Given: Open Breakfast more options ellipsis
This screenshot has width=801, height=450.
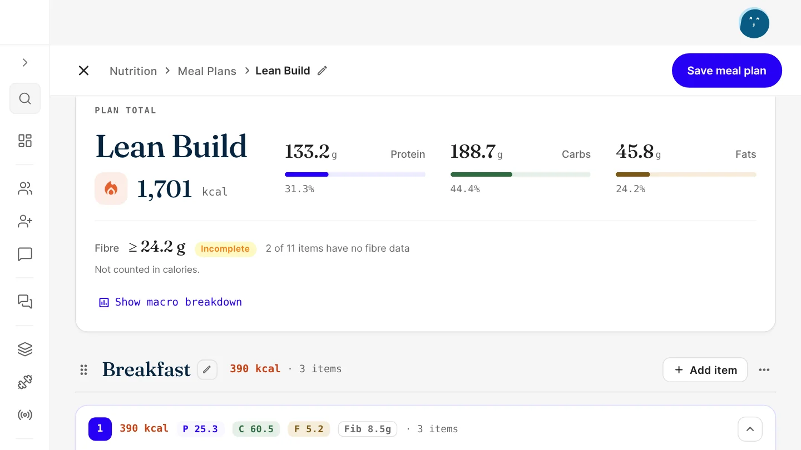Looking at the screenshot, I should (x=764, y=370).
